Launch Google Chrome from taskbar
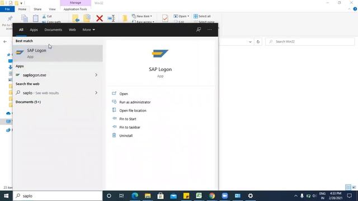358x201 pixels. point(212,196)
